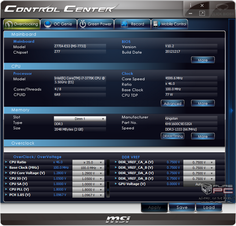Click the arrow beside DDR_VREF_CA_A (V)
Image resolution: width=236 pixels, height=226 pixels.
pyautogui.click(x=115, y=162)
